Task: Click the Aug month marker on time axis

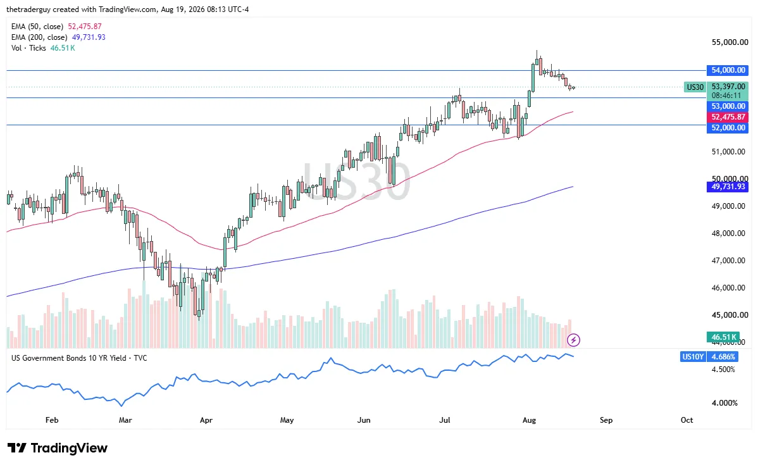Action: [x=529, y=420]
